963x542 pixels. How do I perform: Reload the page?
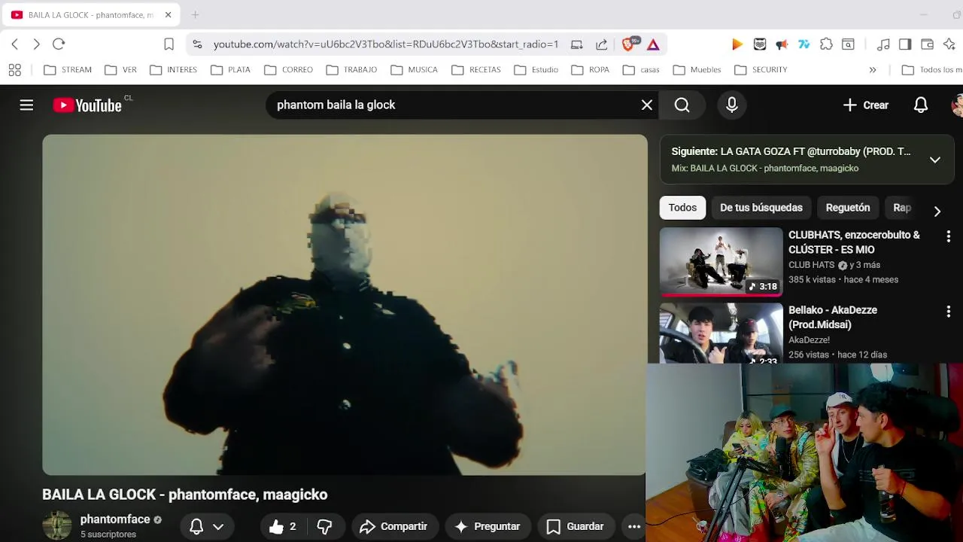coord(59,44)
